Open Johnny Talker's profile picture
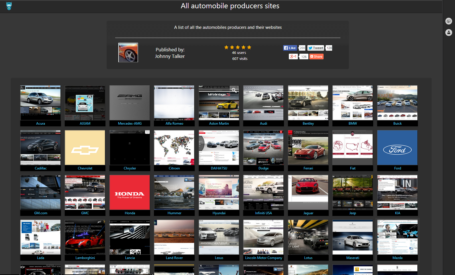The height and width of the screenshot is (275, 455). [x=128, y=52]
